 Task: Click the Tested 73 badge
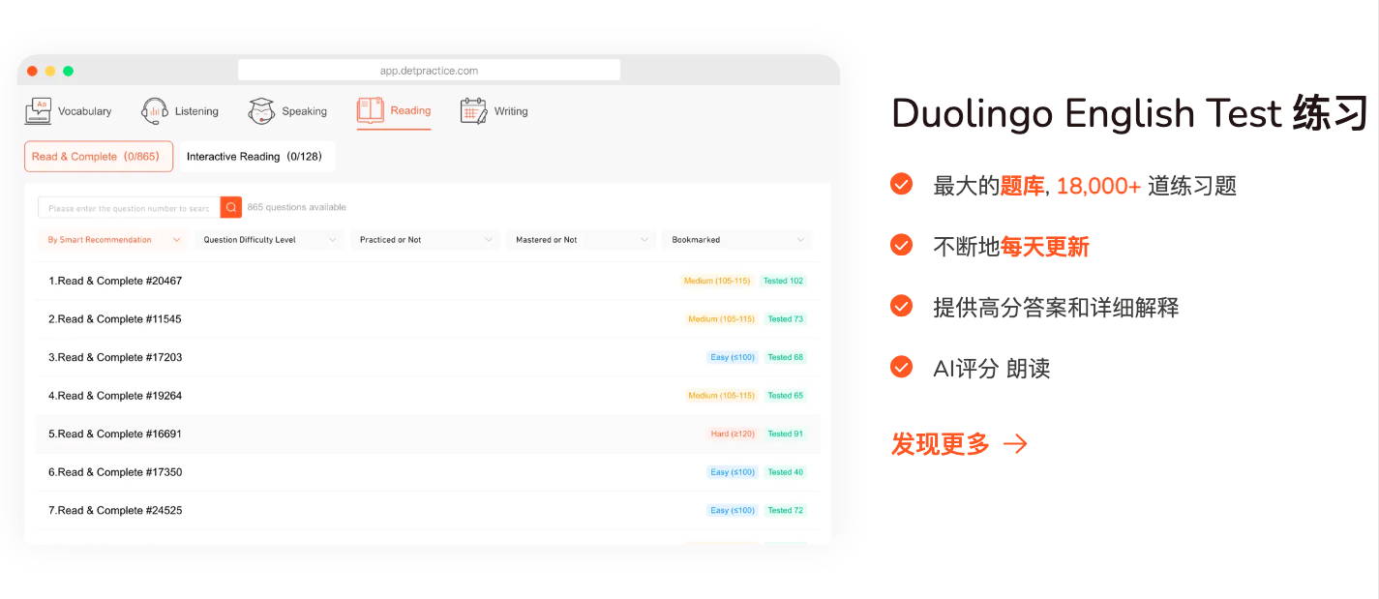[785, 319]
